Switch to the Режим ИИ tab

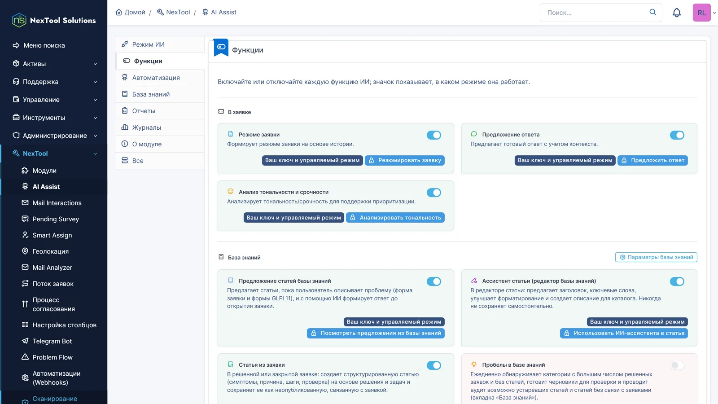[x=160, y=44]
